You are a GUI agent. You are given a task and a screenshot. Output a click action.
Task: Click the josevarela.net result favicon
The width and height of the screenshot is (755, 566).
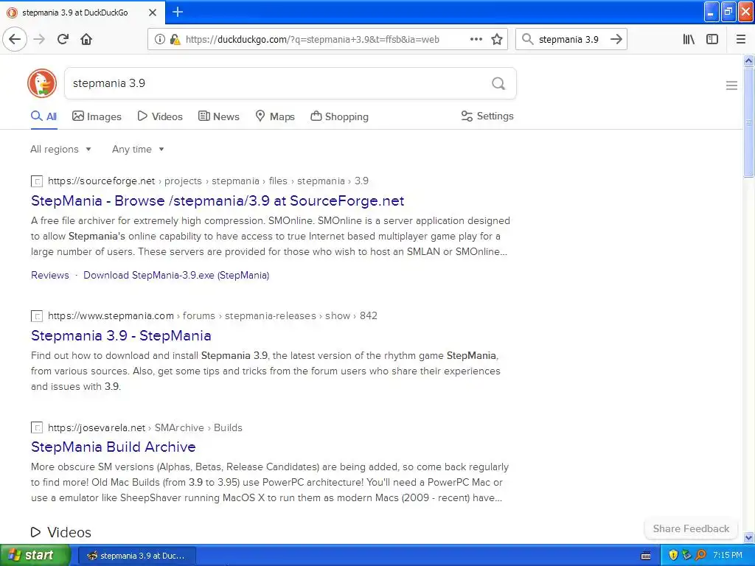(37, 427)
